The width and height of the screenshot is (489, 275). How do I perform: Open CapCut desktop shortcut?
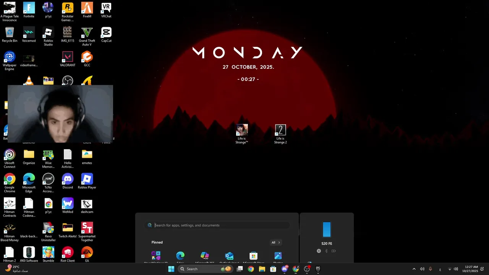coord(106,35)
